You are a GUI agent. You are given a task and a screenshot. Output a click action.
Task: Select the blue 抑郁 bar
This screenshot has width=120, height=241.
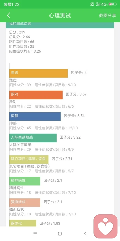(x=35, y=116)
